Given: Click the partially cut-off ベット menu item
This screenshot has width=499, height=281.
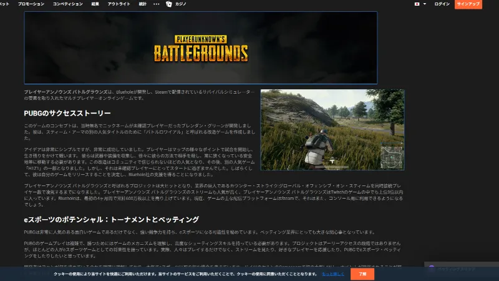Looking at the screenshot, I should click(x=4, y=4).
